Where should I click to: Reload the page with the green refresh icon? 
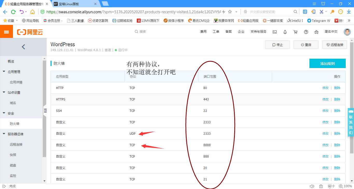(x=13, y=12)
